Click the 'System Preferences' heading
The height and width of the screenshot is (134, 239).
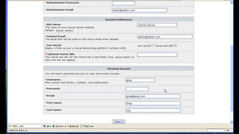point(119,19)
